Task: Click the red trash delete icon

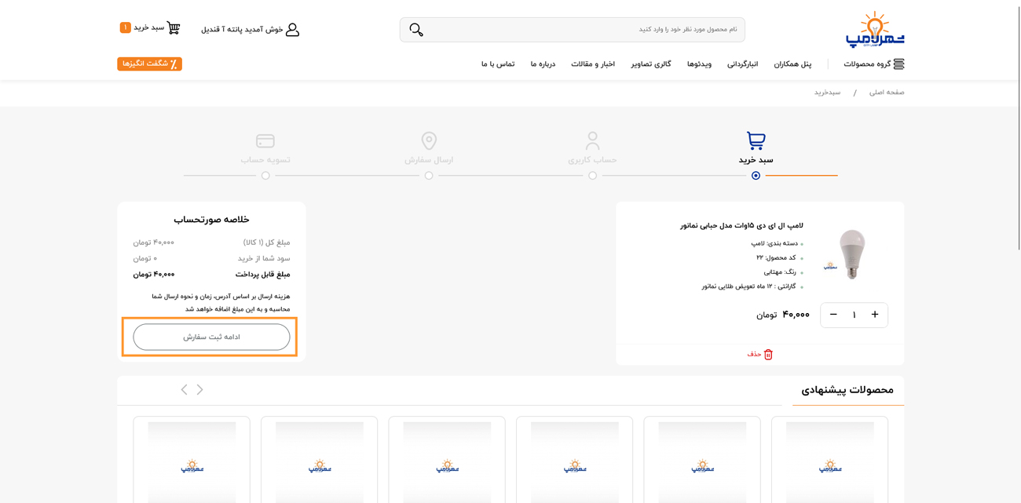Action: click(768, 355)
